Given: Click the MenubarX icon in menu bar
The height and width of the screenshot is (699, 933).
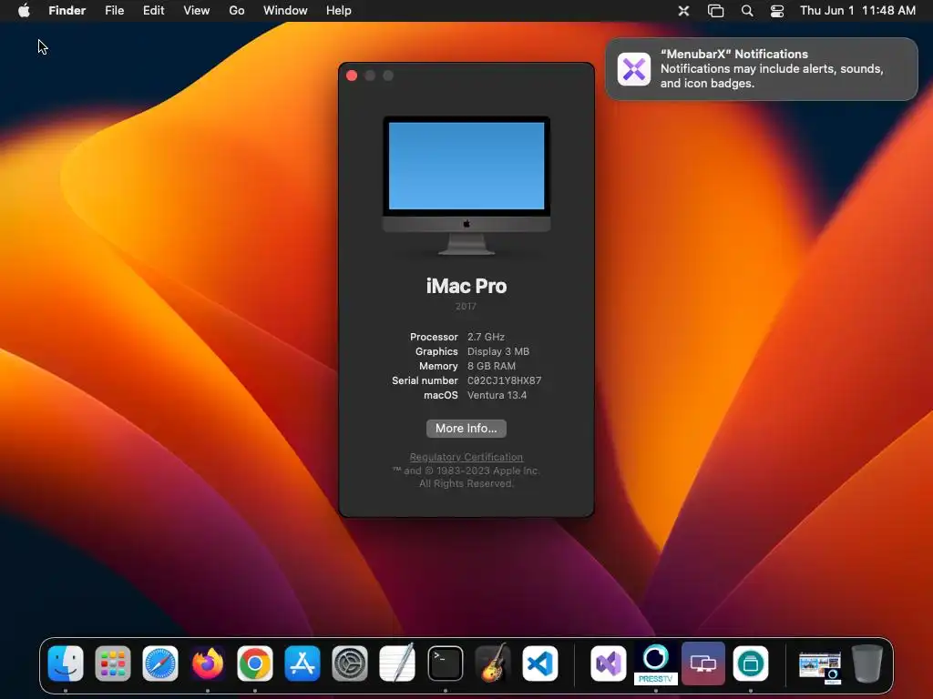Looking at the screenshot, I should pyautogui.click(x=683, y=10).
